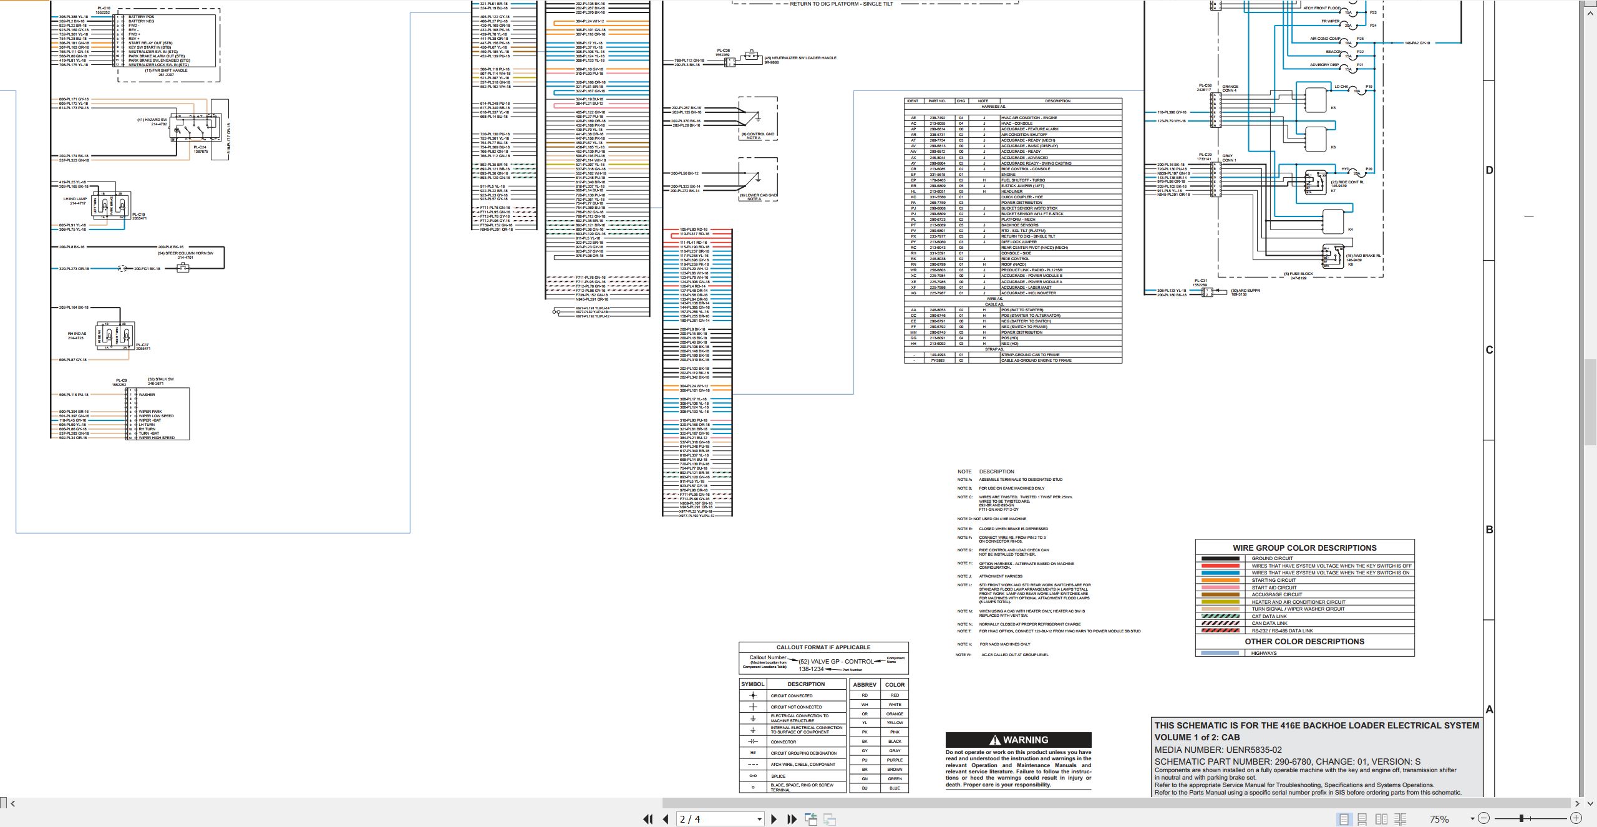Click the 'RH IND AS' label

pos(77,334)
